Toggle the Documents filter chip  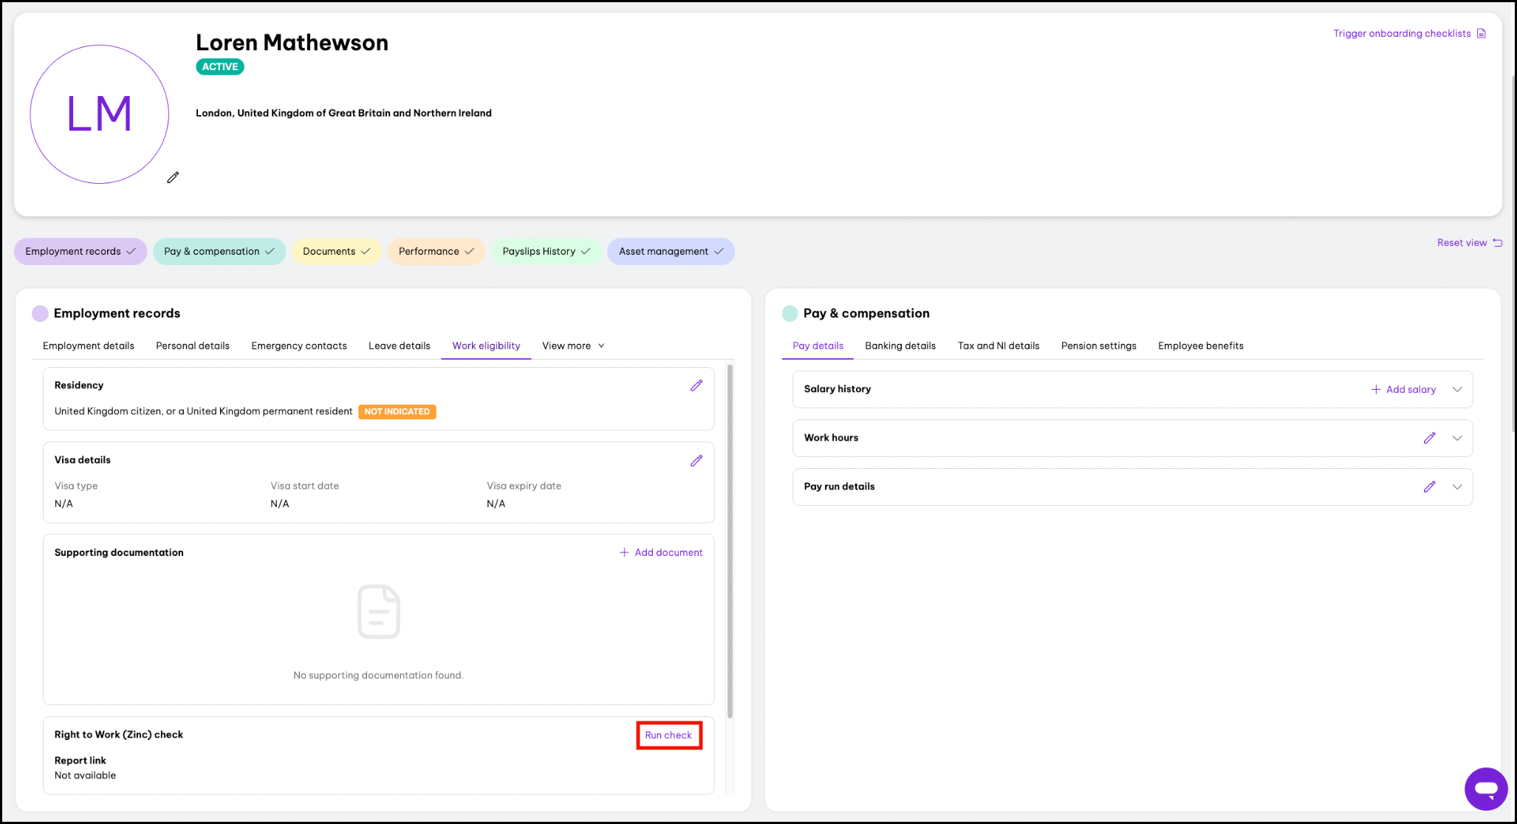336,252
